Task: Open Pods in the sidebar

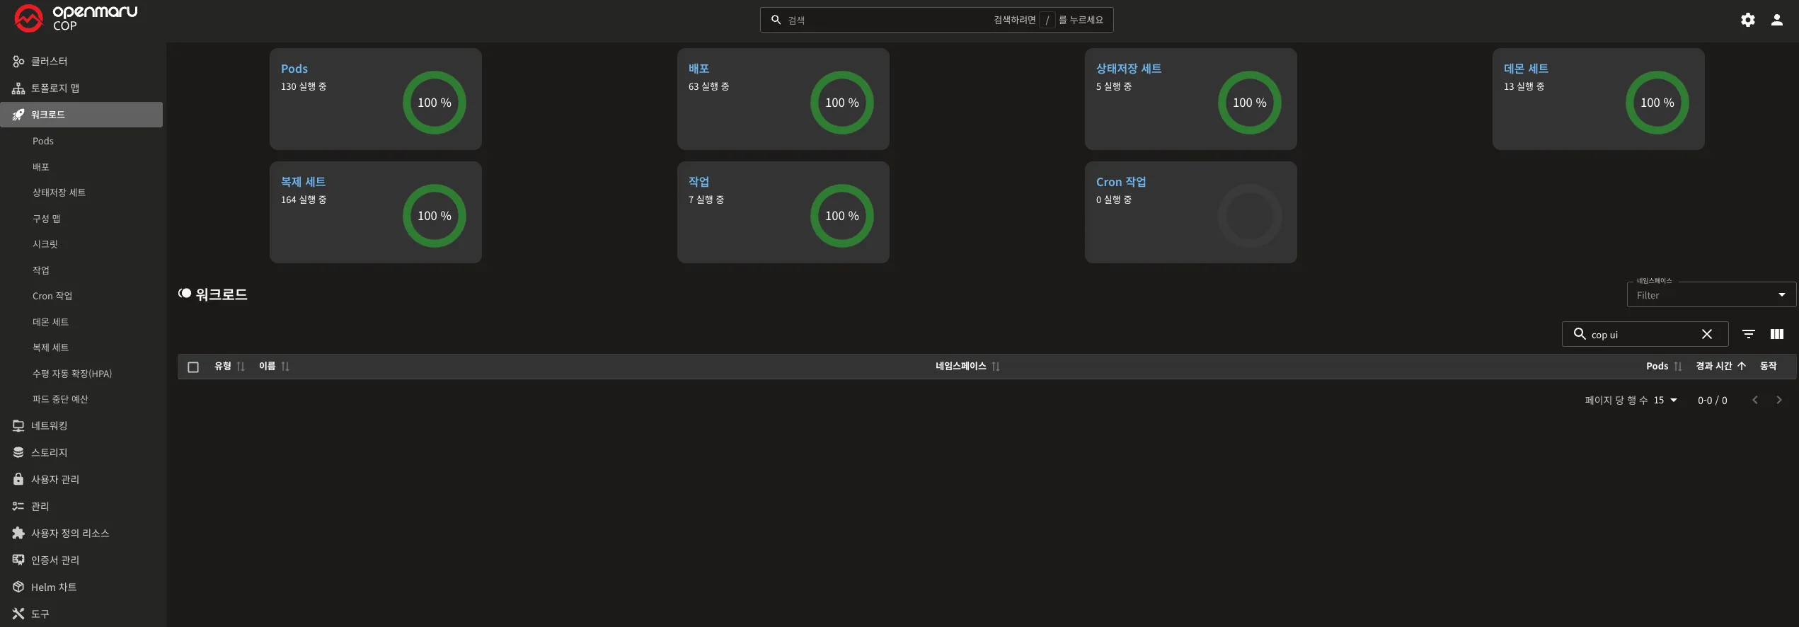Action: tap(43, 141)
